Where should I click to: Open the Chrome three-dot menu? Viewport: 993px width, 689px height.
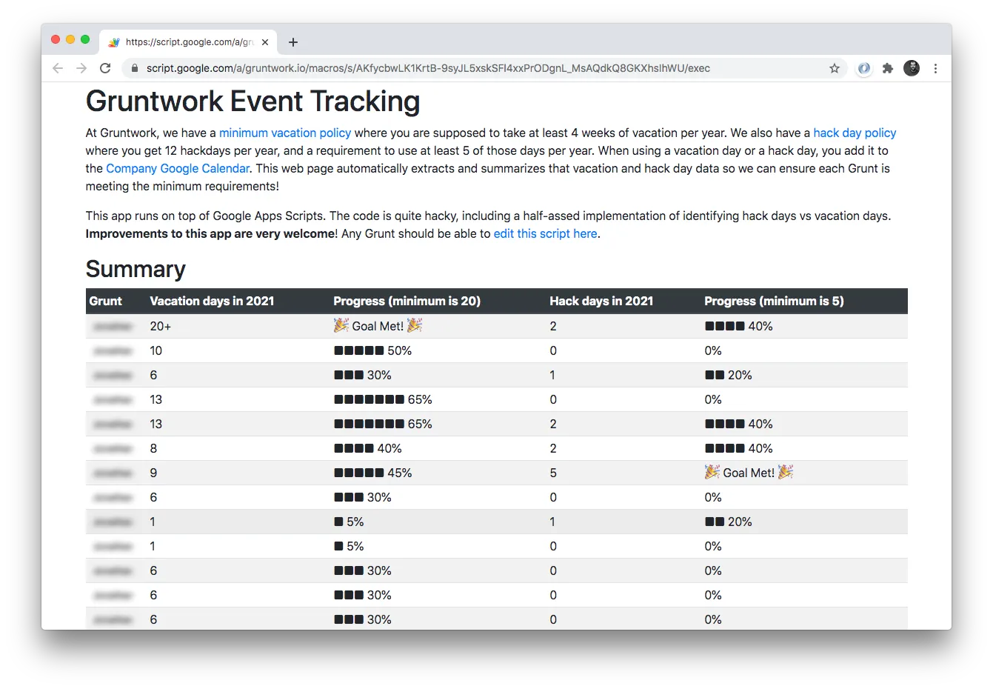coord(935,68)
